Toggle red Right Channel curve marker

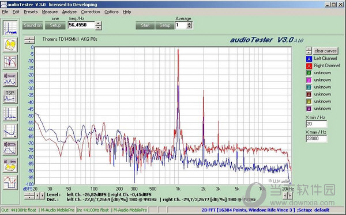[x=309, y=66]
